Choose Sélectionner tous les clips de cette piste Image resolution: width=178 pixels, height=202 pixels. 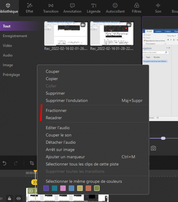(x=93, y=164)
